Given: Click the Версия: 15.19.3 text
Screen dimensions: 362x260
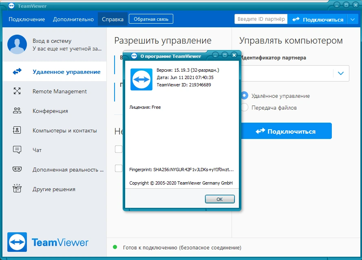Looking at the screenshot, I should pyautogui.click(x=188, y=70).
